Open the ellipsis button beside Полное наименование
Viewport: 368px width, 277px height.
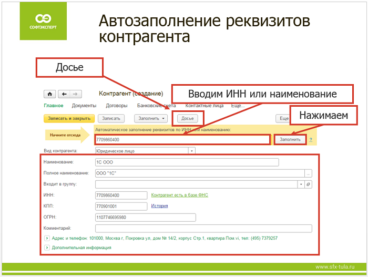pyautogui.click(x=308, y=173)
